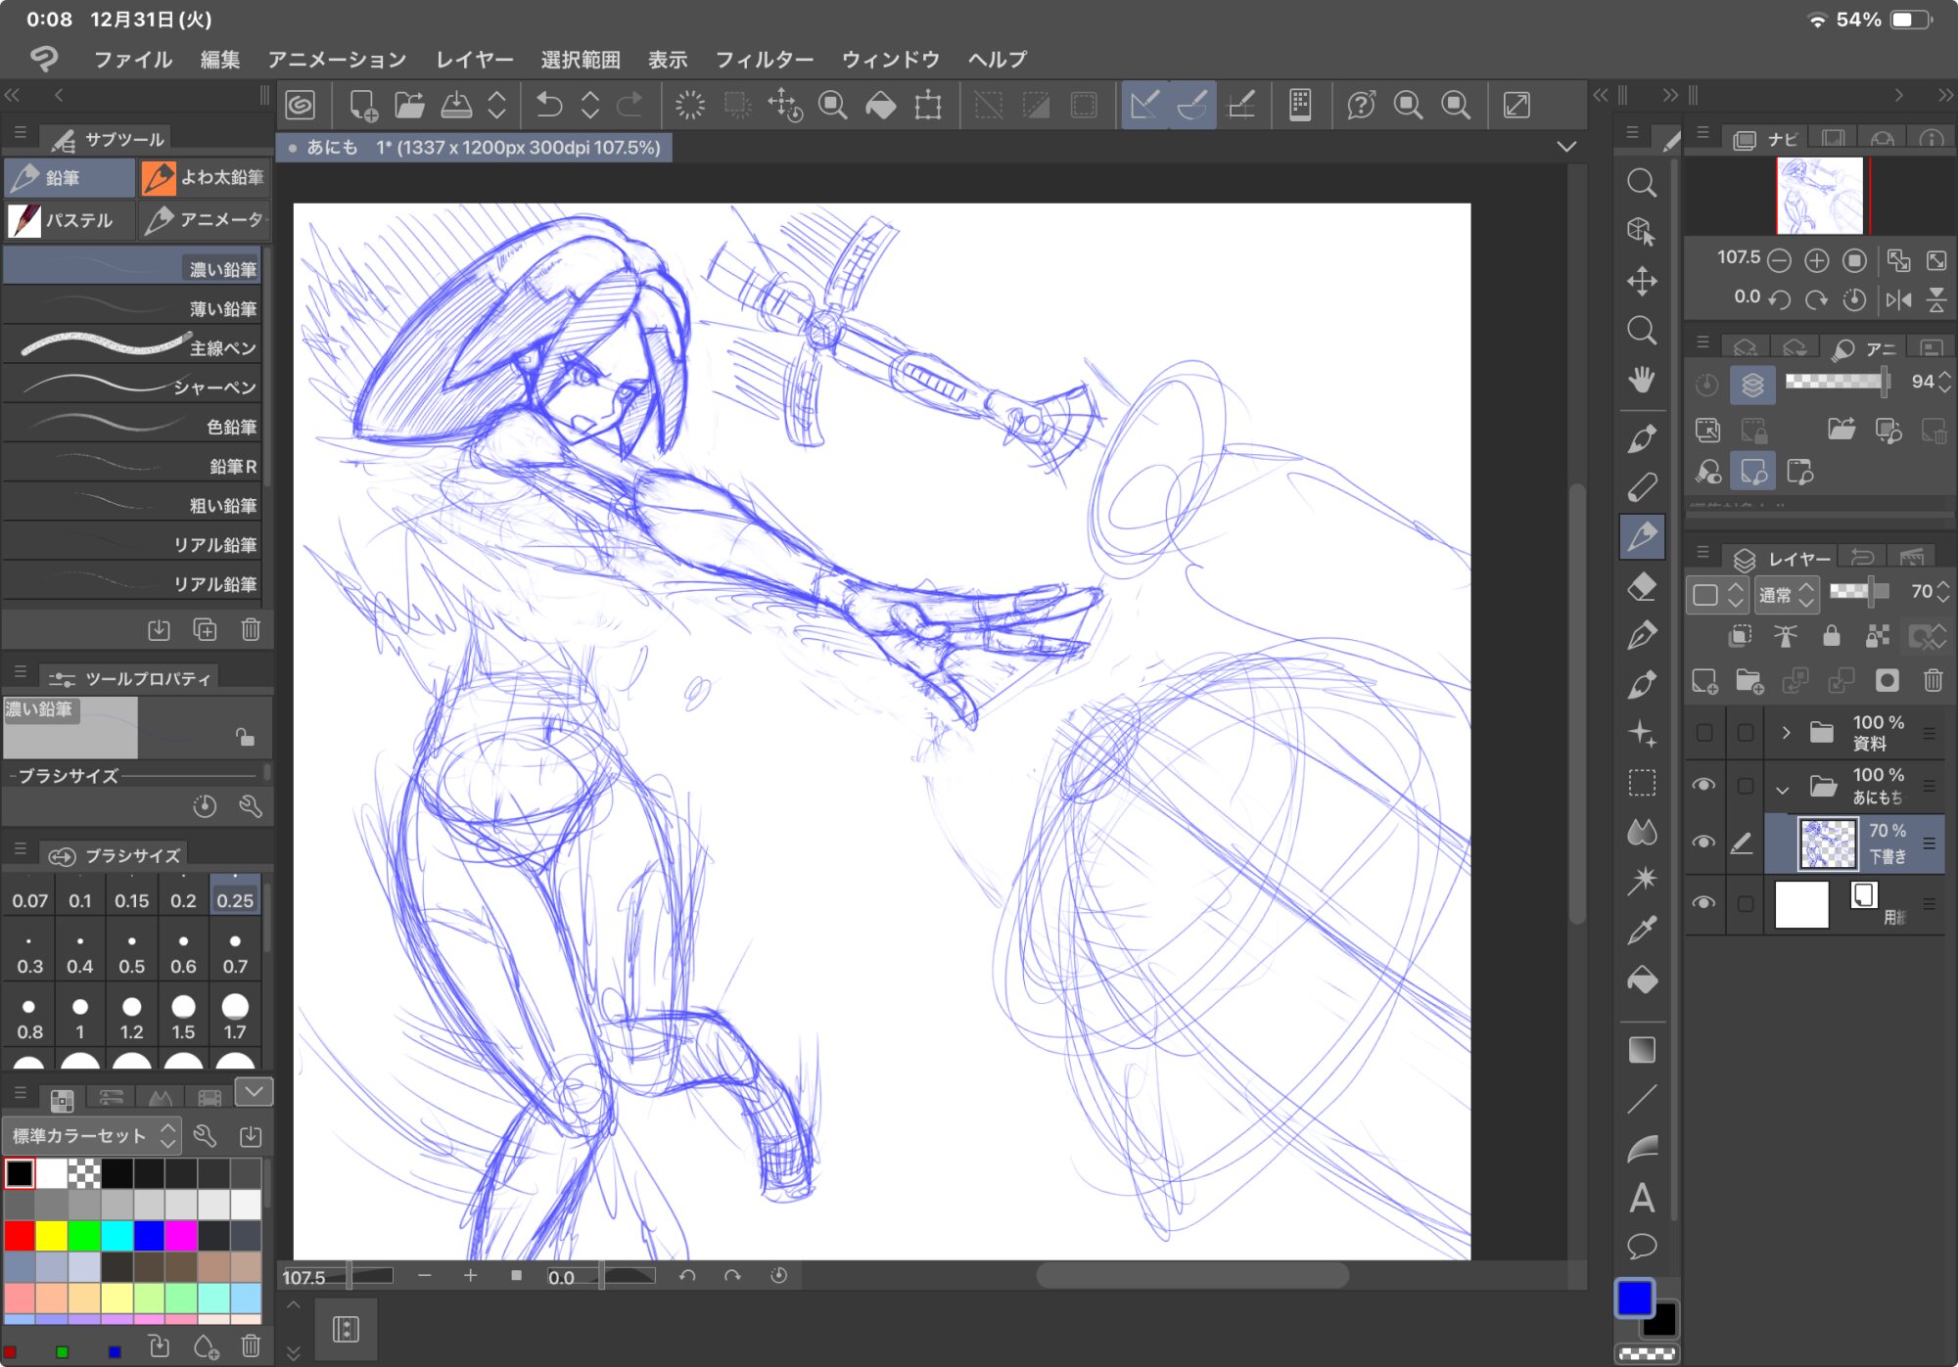Image resolution: width=1958 pixels, height=1367 pixels.
Task: Select the Text tool (A icon)
Action: [x=1642, y=1198]
